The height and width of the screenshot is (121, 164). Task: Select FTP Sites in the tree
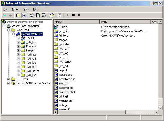point(22,79)
